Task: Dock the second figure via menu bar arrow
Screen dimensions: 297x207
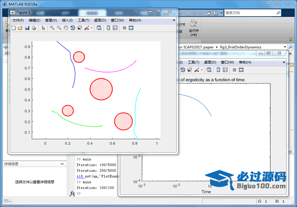Action: coord(284,62)
